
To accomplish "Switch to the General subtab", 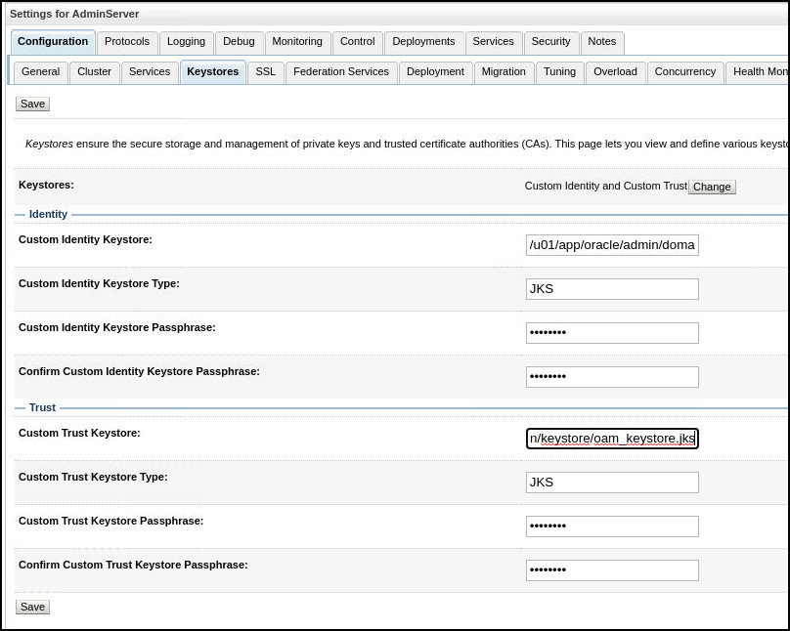I will [40, 71].
